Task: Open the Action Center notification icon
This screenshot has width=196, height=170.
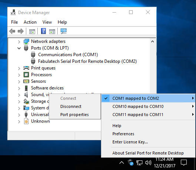Action: point(184,163)
